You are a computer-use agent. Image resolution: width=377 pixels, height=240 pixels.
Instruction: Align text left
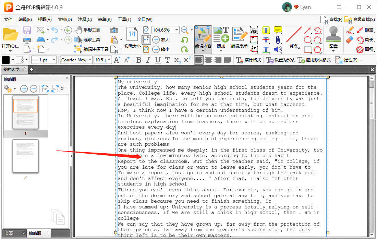click(x=198, y=60)
